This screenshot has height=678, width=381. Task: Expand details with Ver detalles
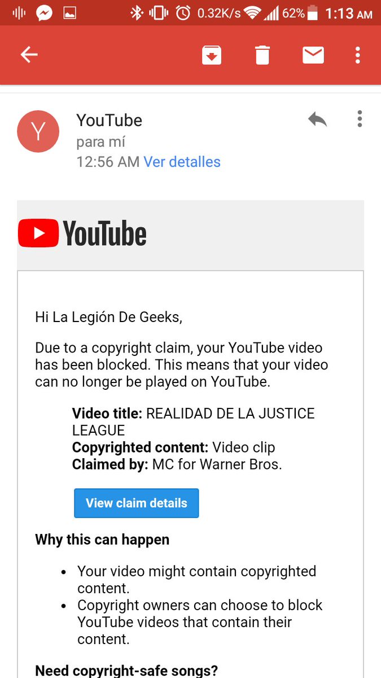[x=182, y=162]
